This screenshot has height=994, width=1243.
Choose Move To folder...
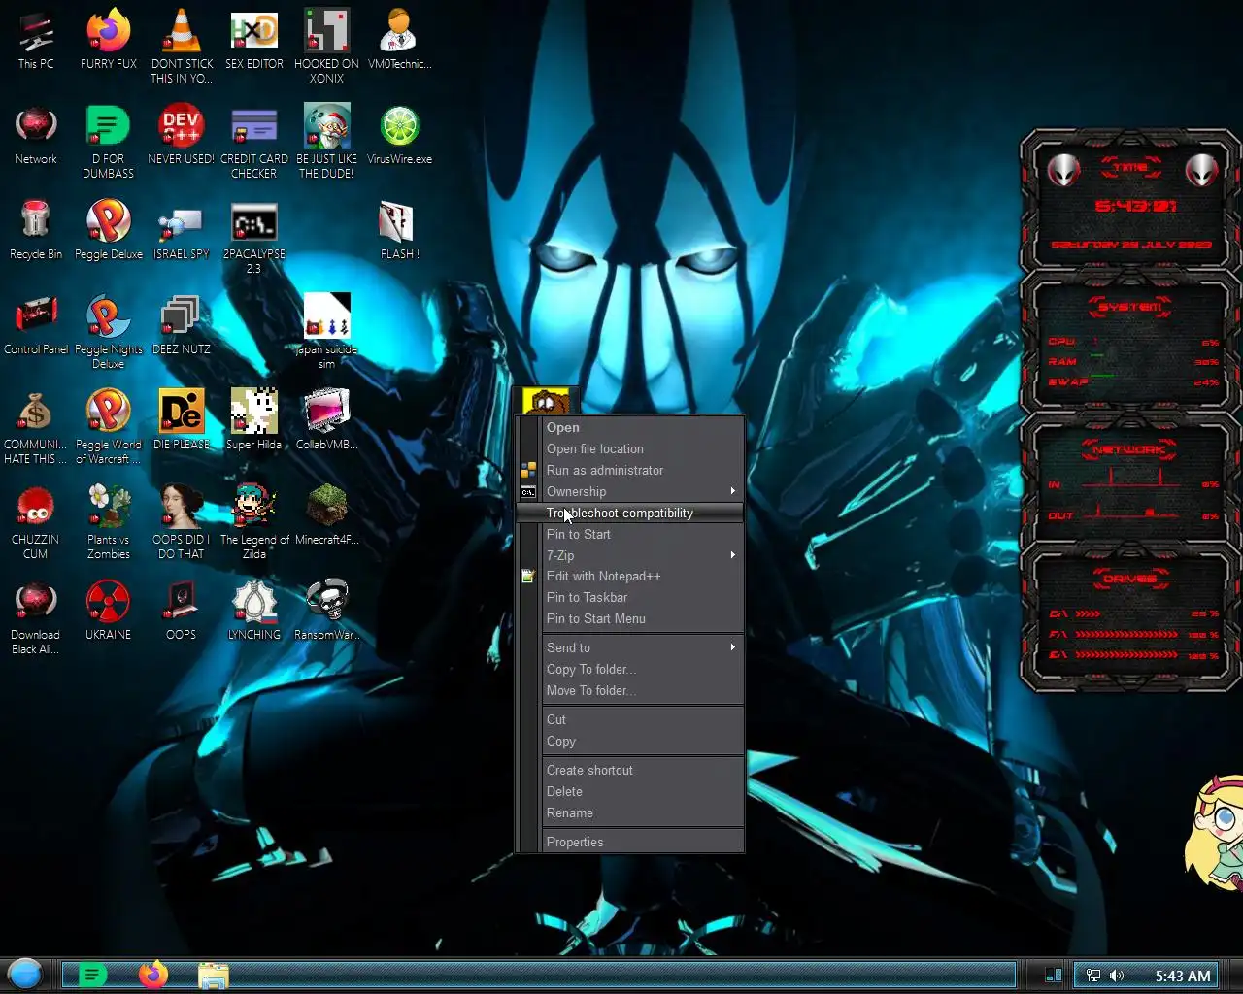tap(630, 690)
